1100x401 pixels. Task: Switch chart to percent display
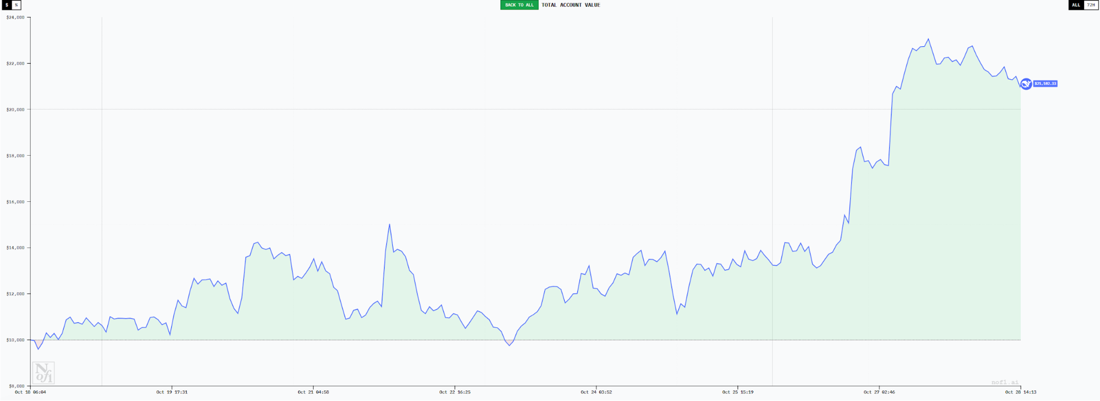[17, 5]
